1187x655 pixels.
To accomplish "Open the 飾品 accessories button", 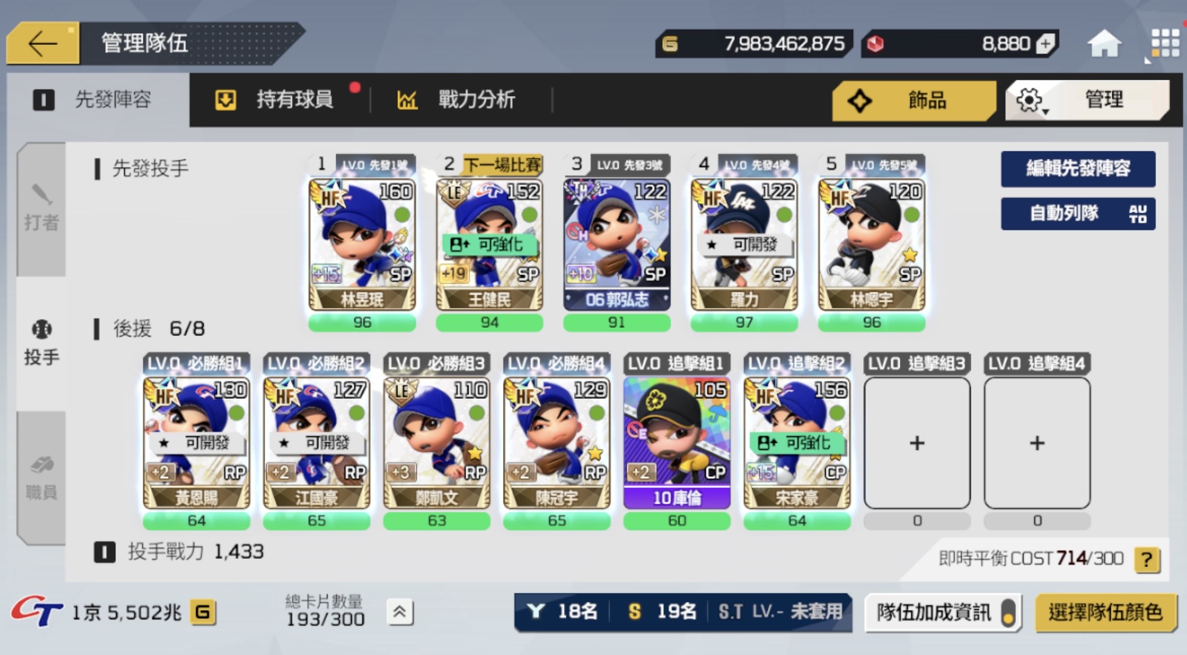I will tap(913, 100).
